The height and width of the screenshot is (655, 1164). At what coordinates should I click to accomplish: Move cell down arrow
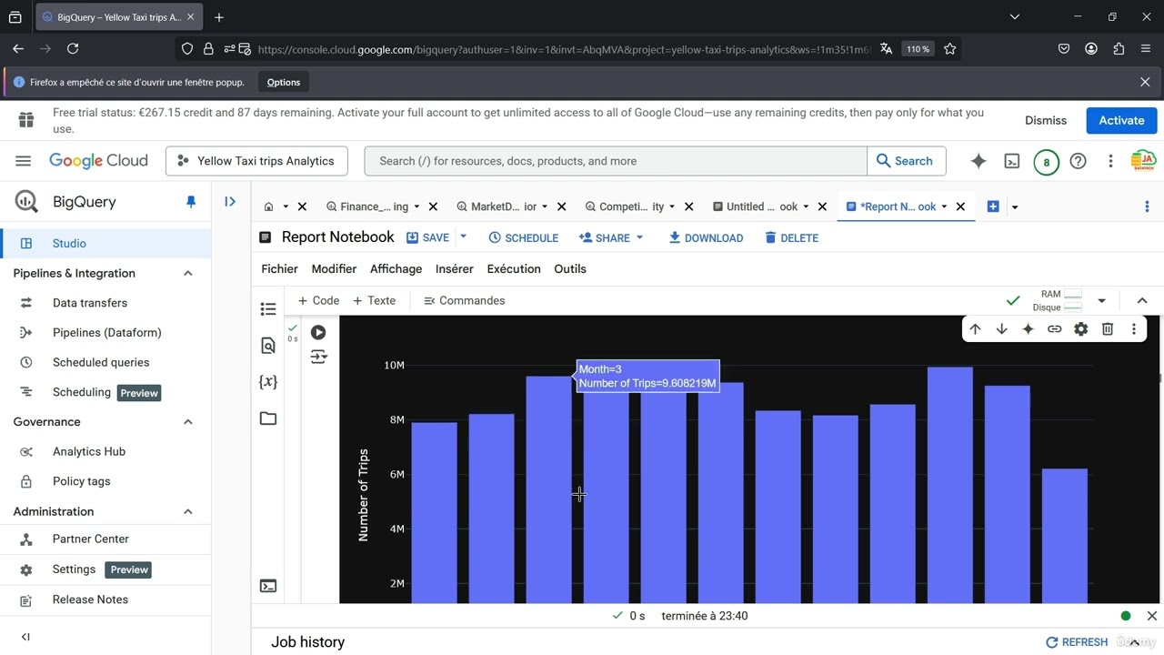(1001, 329)
